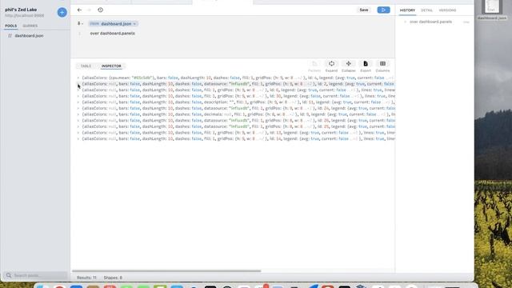
Task: Expand the row with id: 13
Action: (x=78, y=133)
